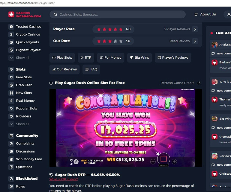Click the Big Wins button
231x192 pixels.
point(139,58)
